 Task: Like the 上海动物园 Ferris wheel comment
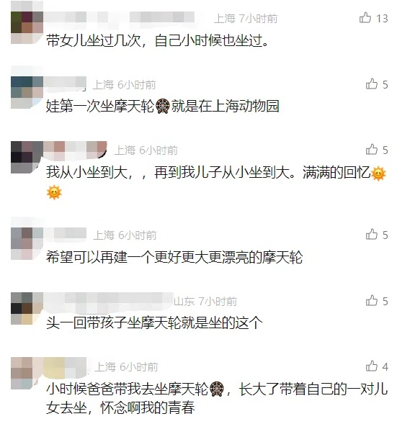coord(372,84)
